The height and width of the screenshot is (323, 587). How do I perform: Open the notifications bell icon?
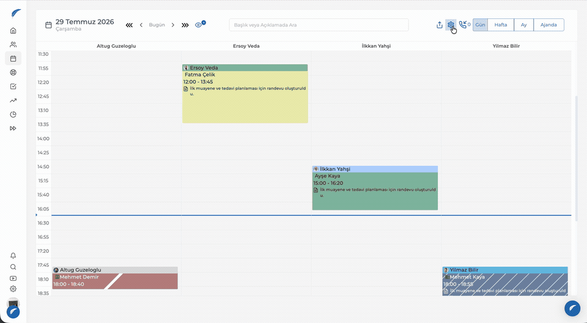point(13,256)
